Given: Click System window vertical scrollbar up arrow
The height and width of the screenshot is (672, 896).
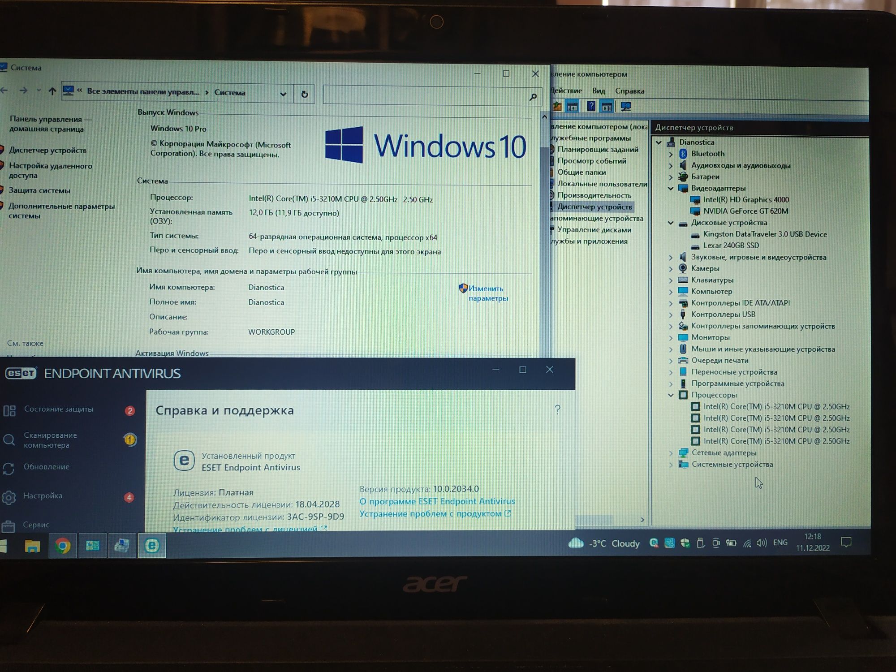Looking at the screenshot, I should point(544,117).
